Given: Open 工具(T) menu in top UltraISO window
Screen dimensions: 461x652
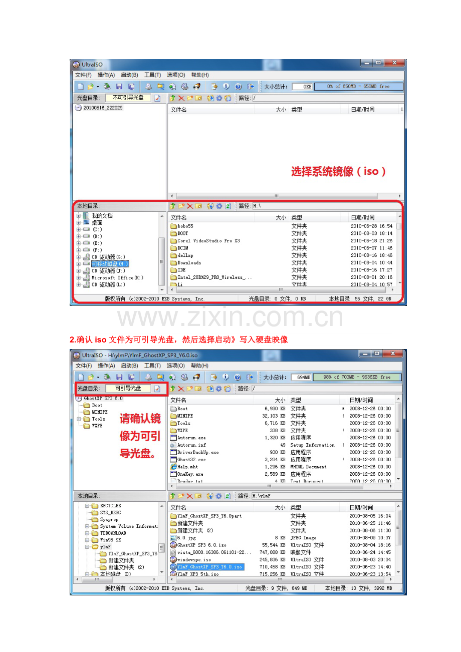Looking at the screenshot, I should pyautogui.click(x=152, y=75).
